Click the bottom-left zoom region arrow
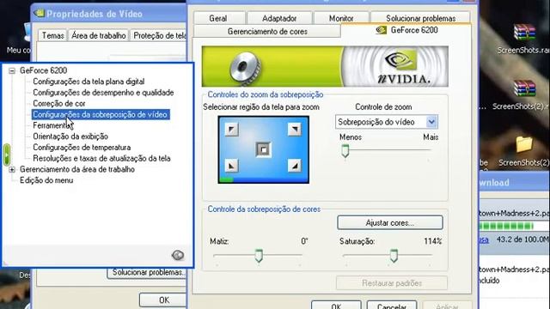This screenshot has height=309, width=550. tap(231, 166)
